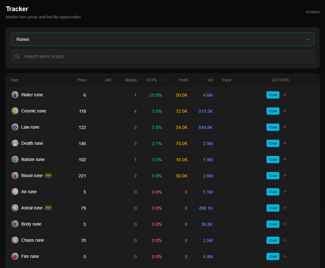Click the plus icon next to Water rune
Screen dimensions: 325x268
tap(284, 95)
